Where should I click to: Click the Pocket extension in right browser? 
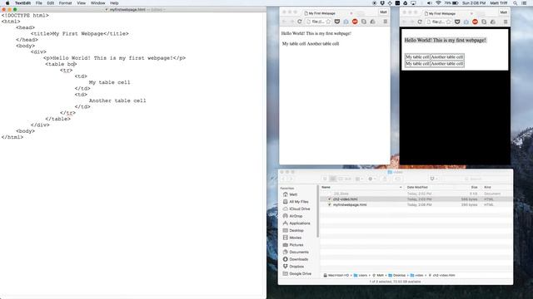pos(457,22)
